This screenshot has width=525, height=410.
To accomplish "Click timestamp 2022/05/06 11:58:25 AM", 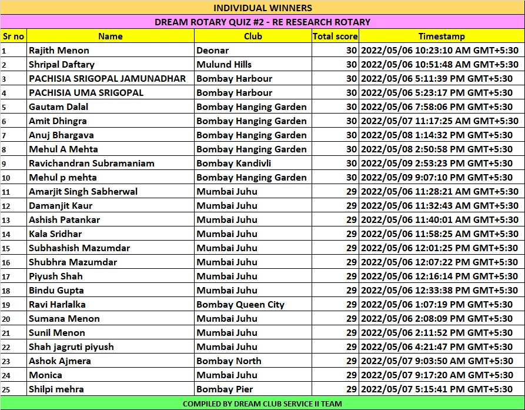I will tap(442, 234).
